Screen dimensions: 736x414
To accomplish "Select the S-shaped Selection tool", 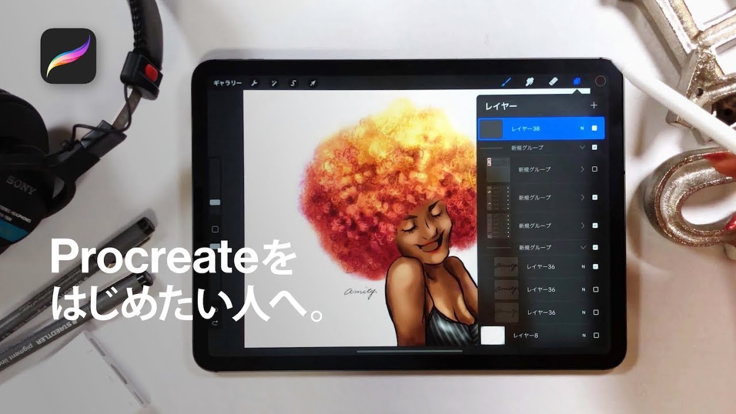I will click(x=293, y=83).
